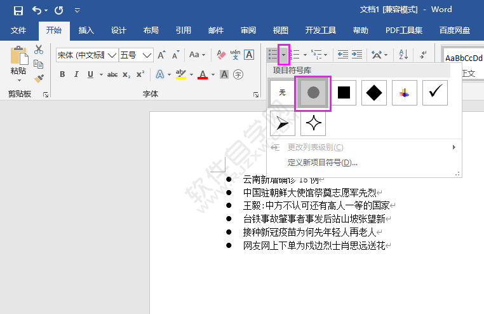Click the Multilevel List icon
Image resolution: width=484 pixels, height=314 pixels.
coord(316,55)
